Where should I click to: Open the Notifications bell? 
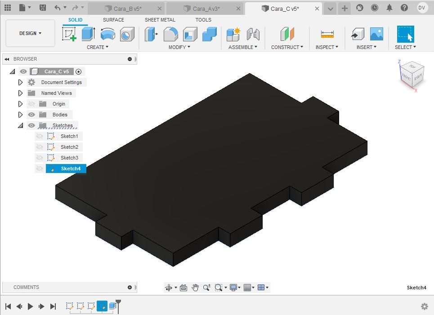[x=389, y=8]
